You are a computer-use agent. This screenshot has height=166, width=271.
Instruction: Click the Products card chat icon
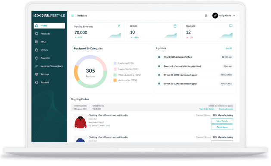tap(231, 26)
